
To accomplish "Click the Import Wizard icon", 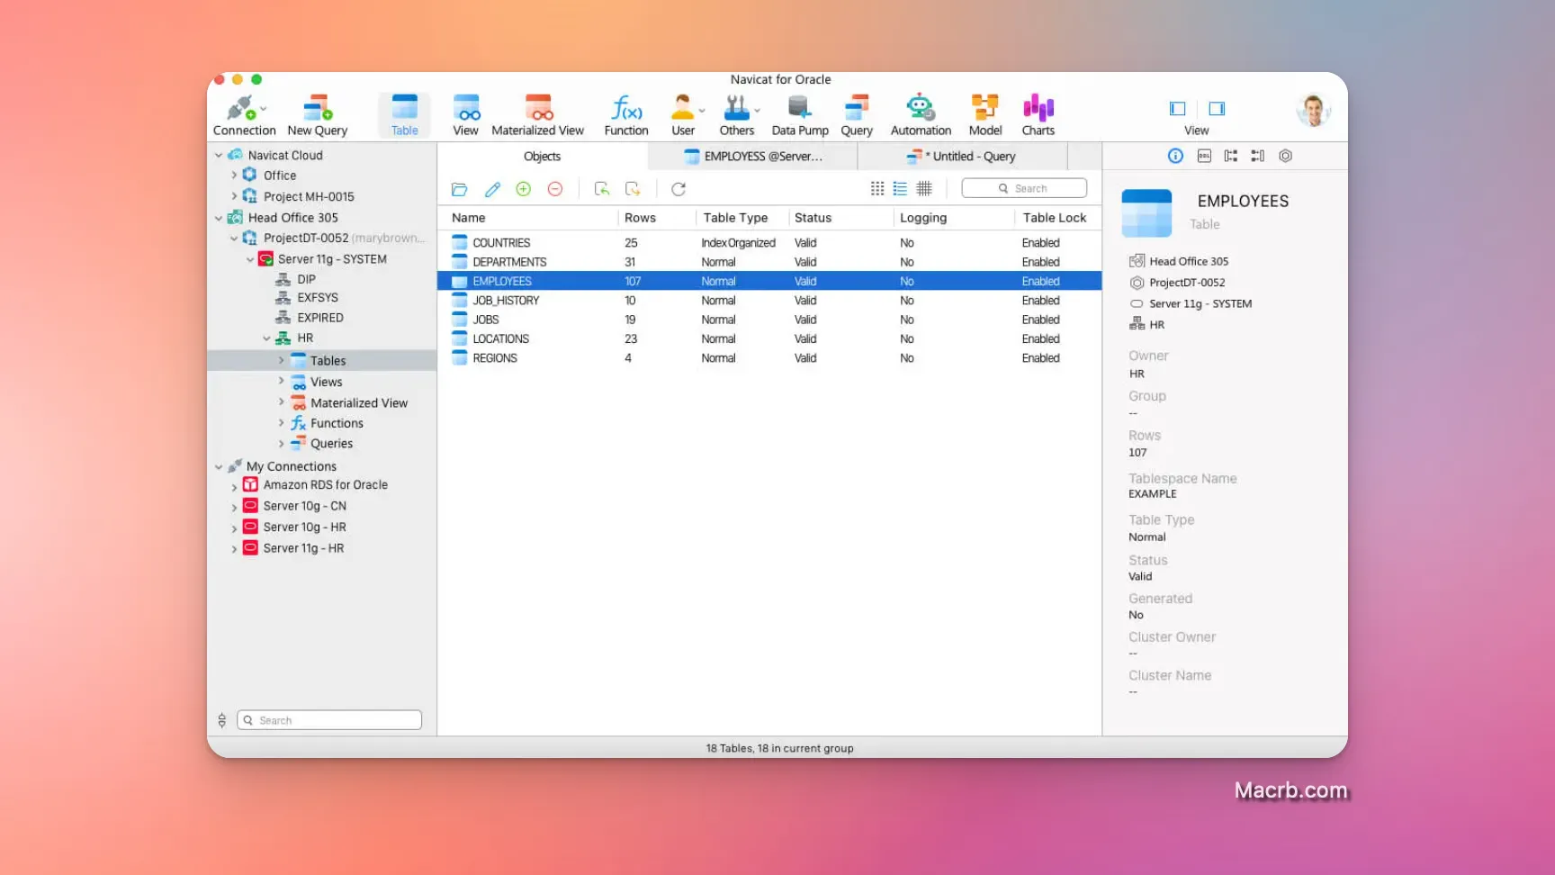I will pyautogui.click(x=602, y=189).
